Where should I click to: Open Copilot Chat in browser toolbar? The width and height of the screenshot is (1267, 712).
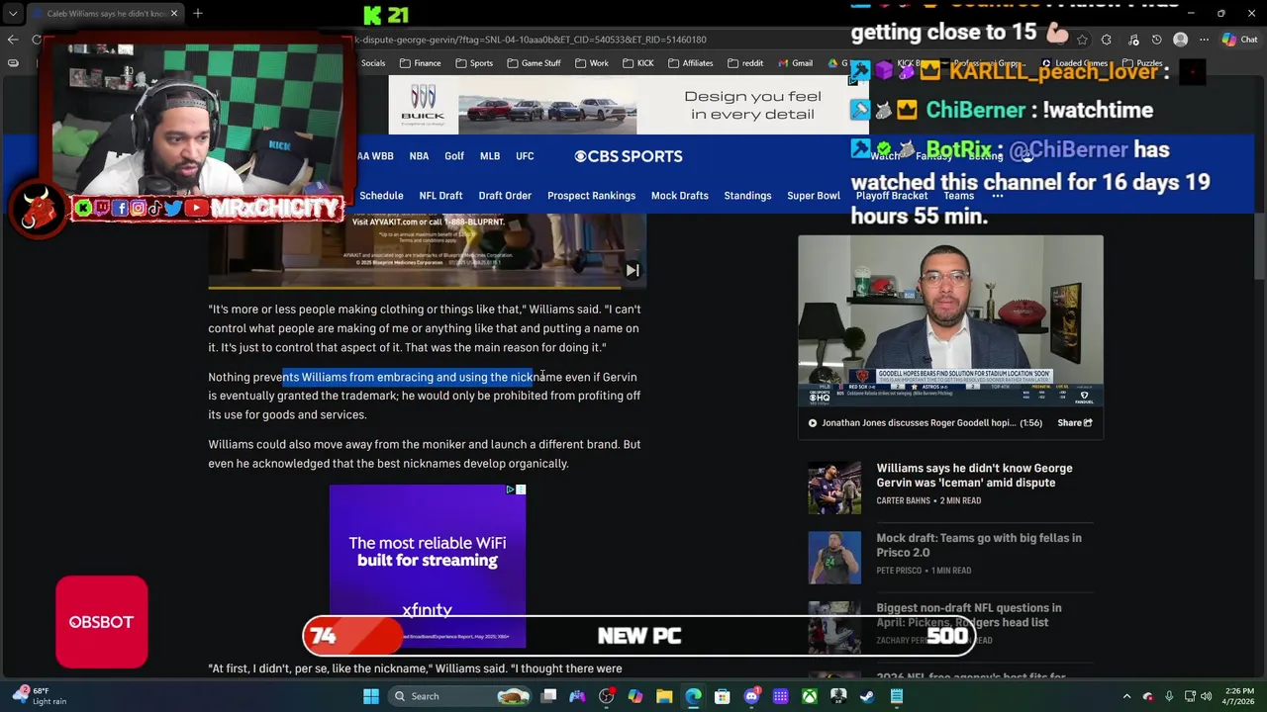1239,40
